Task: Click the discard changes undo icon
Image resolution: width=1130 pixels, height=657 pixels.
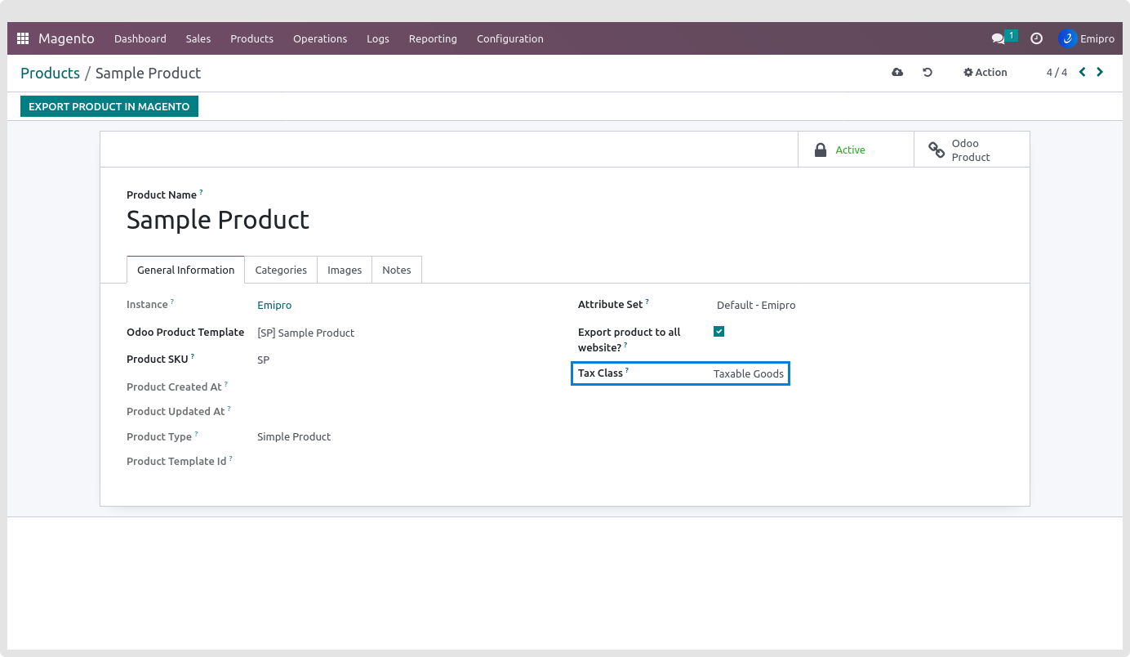Action: pos(928,73)
